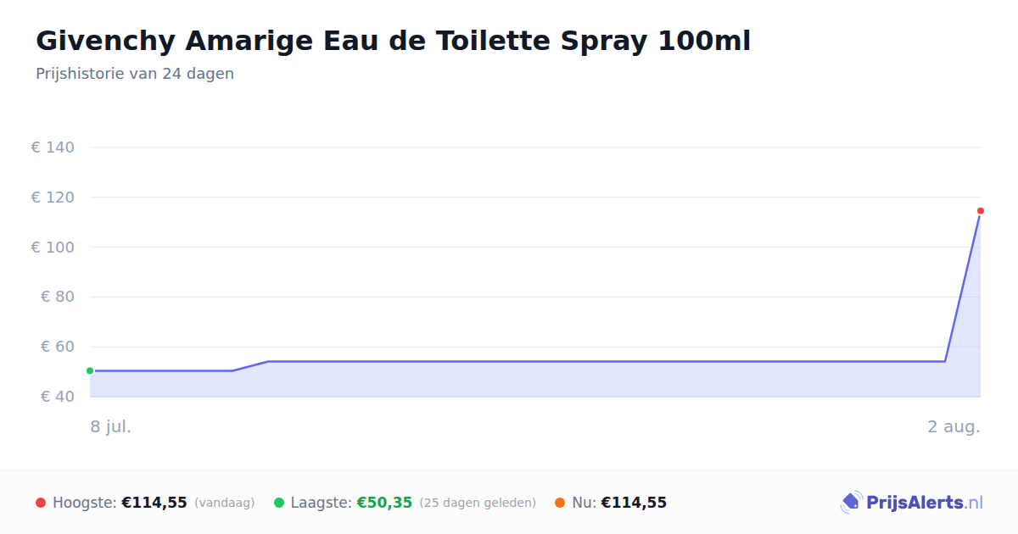Screen dimensions: 1018x534
Task: Click the PrijsAlerts tag logo icon
Action: (x=851, y=503)
